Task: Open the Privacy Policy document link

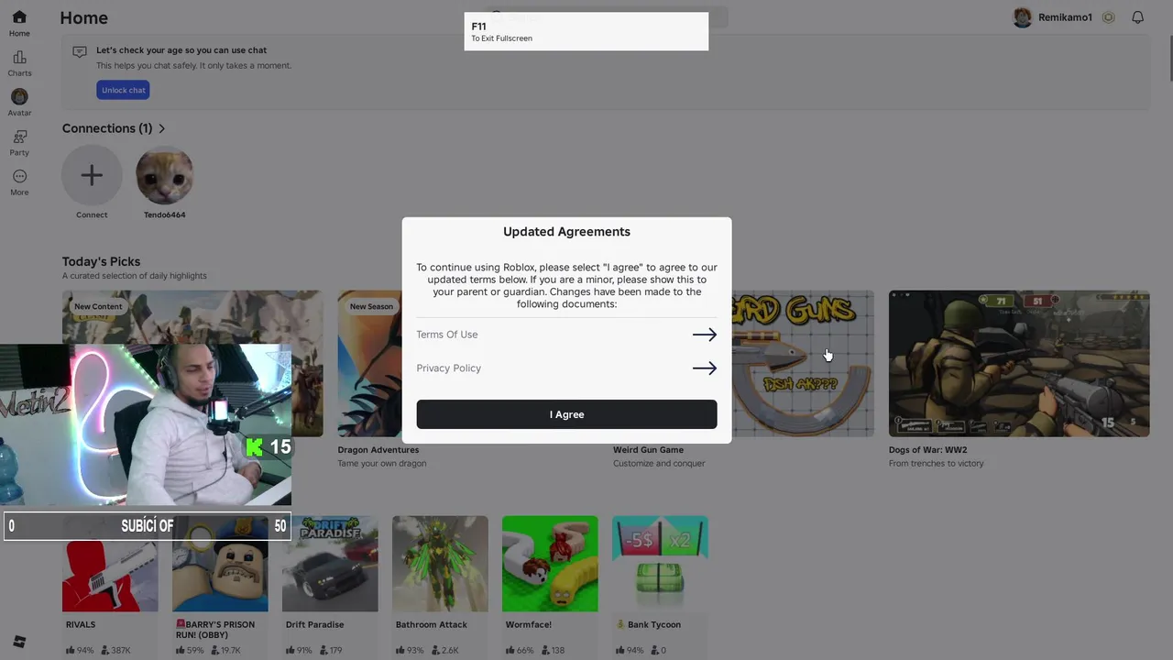Action: (448, 368)
